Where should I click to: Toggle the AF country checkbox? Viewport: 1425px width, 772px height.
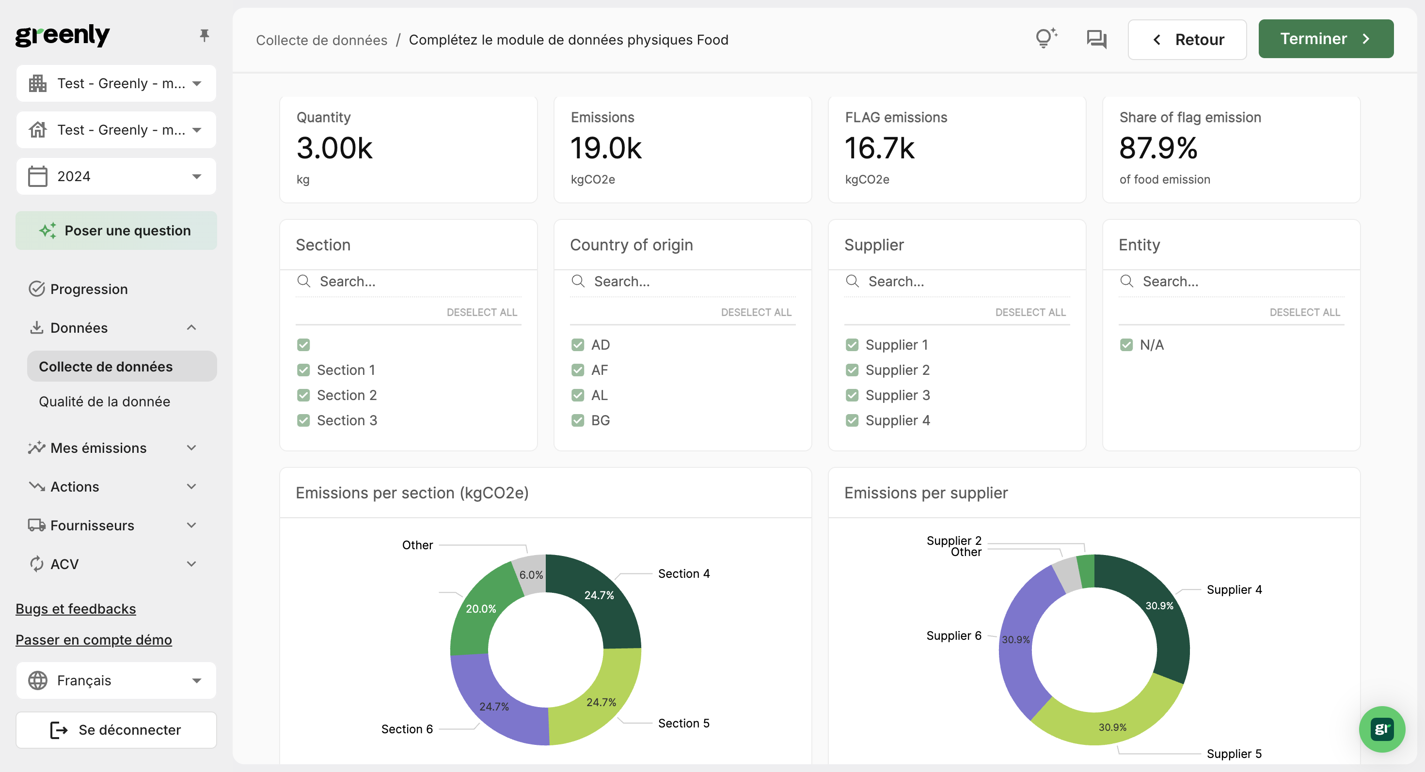pos(578,370)
